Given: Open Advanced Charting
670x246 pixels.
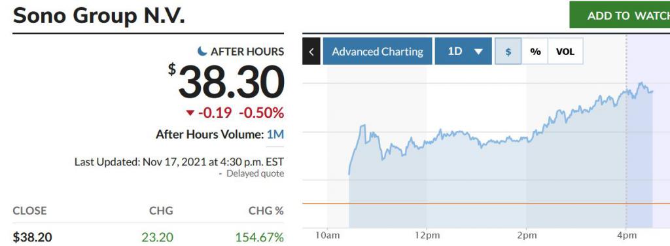Looking at the screenshot, I should (378, 51).
